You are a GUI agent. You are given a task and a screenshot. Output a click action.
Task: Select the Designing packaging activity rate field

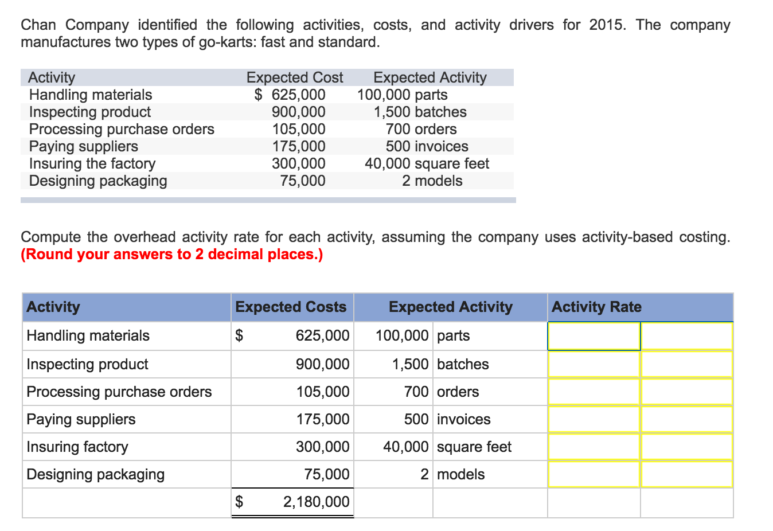click(x=594, y=474)
